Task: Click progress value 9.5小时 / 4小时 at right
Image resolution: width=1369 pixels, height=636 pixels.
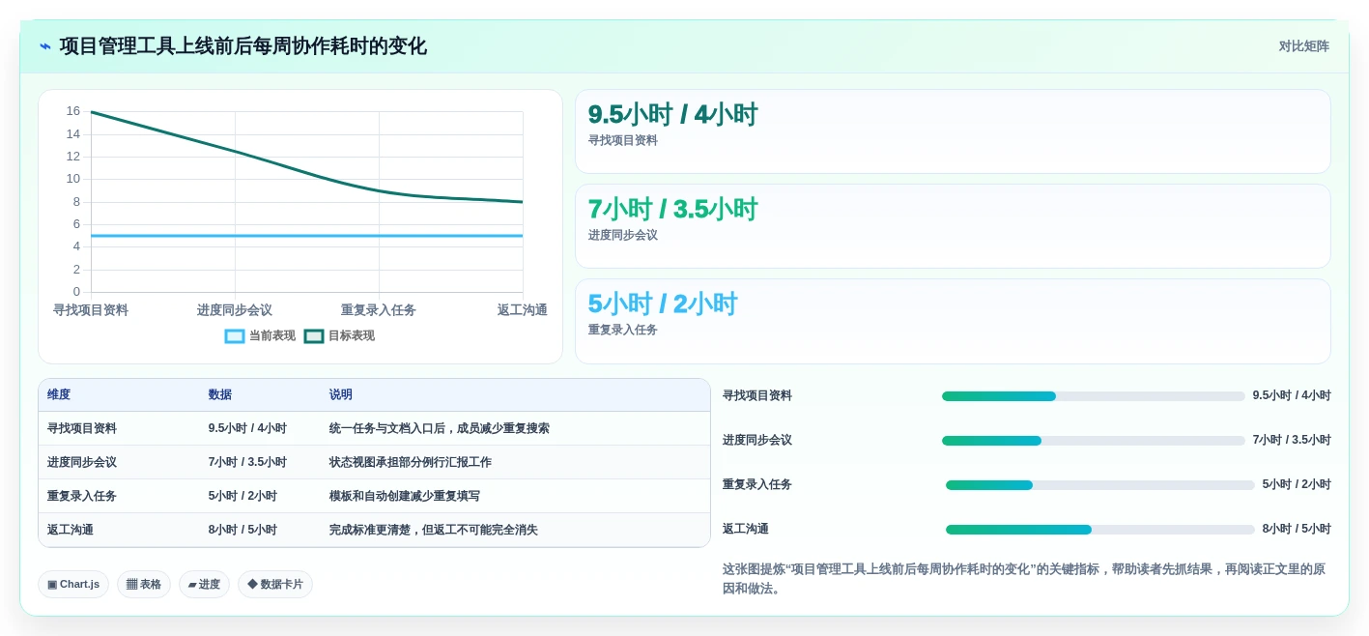Action: (1292, 396)
